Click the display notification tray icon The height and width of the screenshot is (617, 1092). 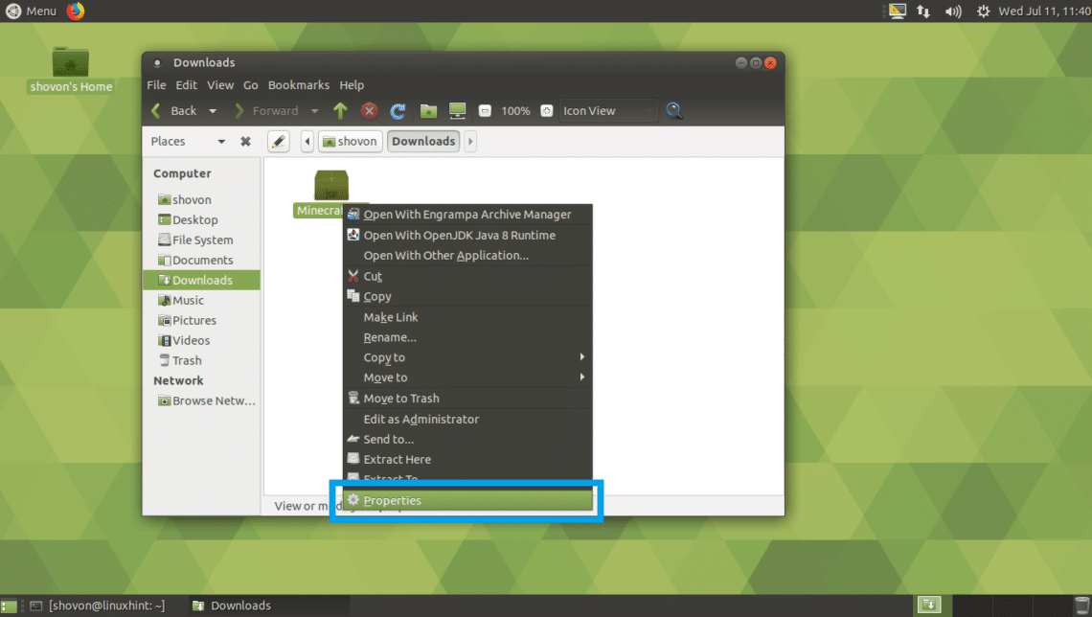[897, 11]
